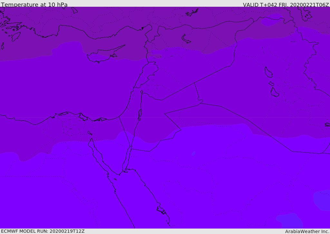Click the VALID T+042 timestamp text

click(286, 5)
